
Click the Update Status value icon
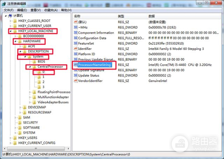click(x=75, y=75)
